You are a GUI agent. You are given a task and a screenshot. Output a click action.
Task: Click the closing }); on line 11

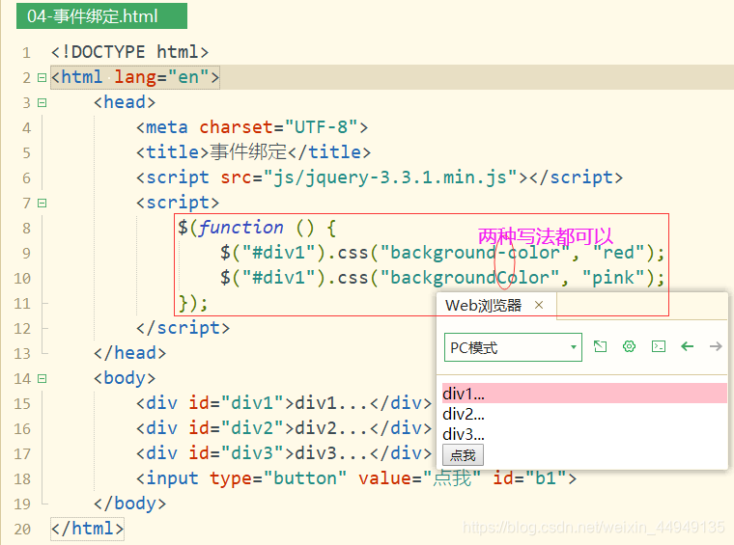pos(193,303)
